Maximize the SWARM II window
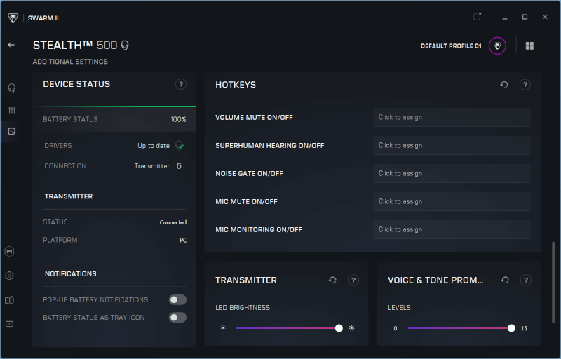The height and width of the screenshot is (359, 561). (x=525, y=17)
